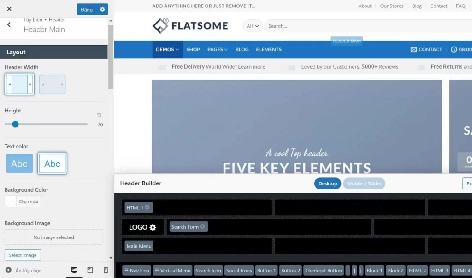Go to the BLOG menu item
472x278 pixels.
click(x=242, y=49)
